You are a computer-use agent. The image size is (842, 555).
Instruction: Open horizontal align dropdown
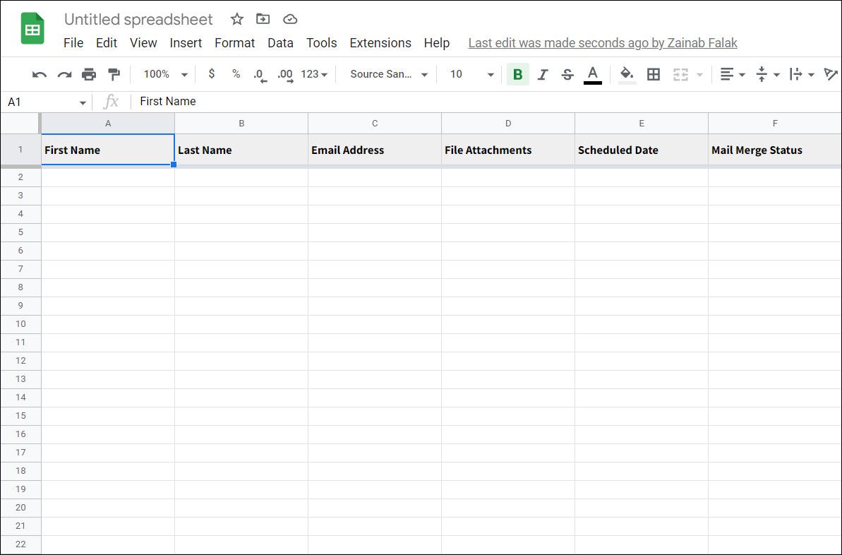(x=733, y=74)
